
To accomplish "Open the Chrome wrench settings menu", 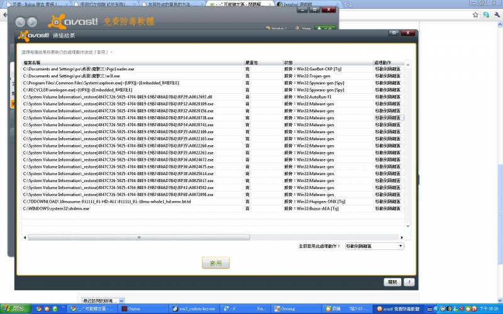I will point(497,14).
